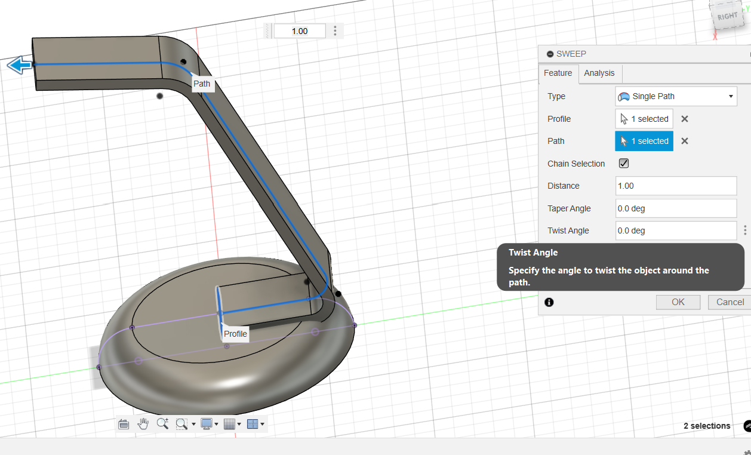
Task: Expand the Zoom Window dropdown arrow
Action: pyautogui.click(x=193, y=425)
